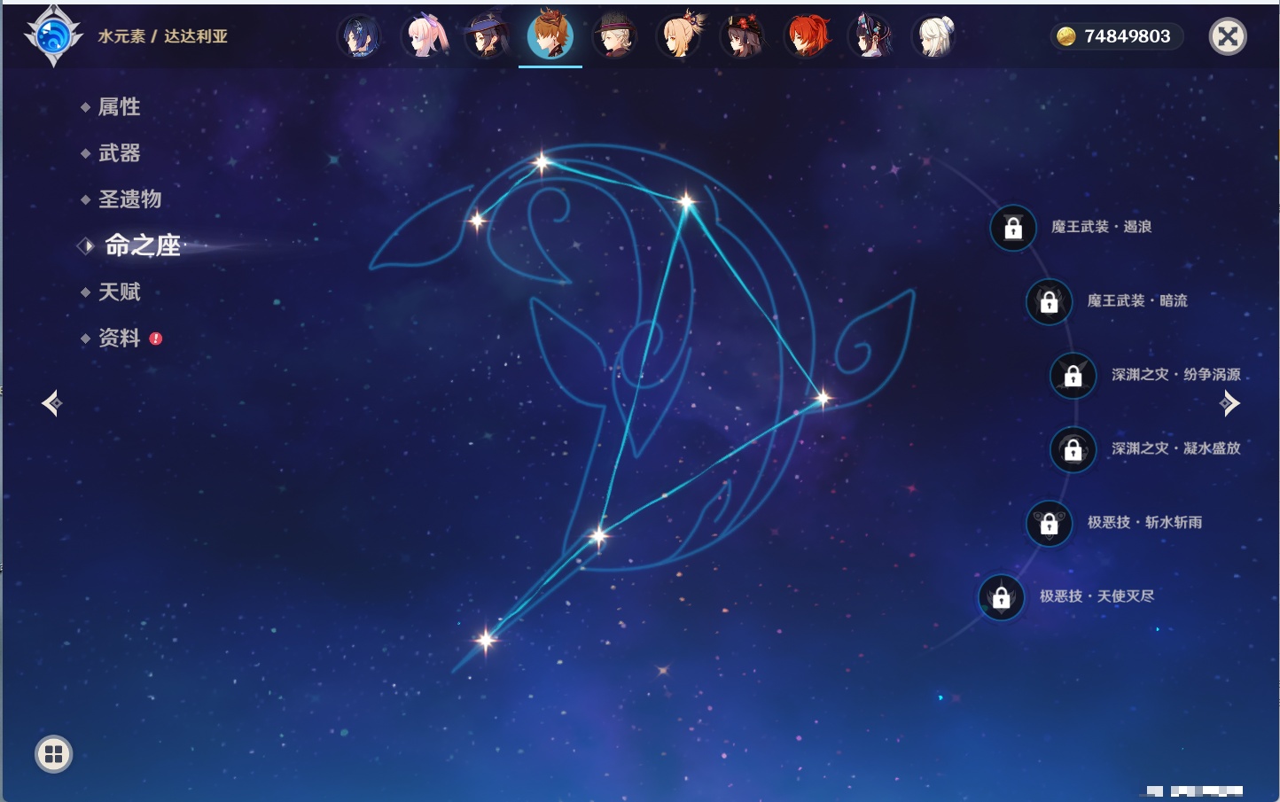1280x802 pixels.
Task: Open locked constellation 极恶技·斩水斩雨
Action: click(1050, 523)
